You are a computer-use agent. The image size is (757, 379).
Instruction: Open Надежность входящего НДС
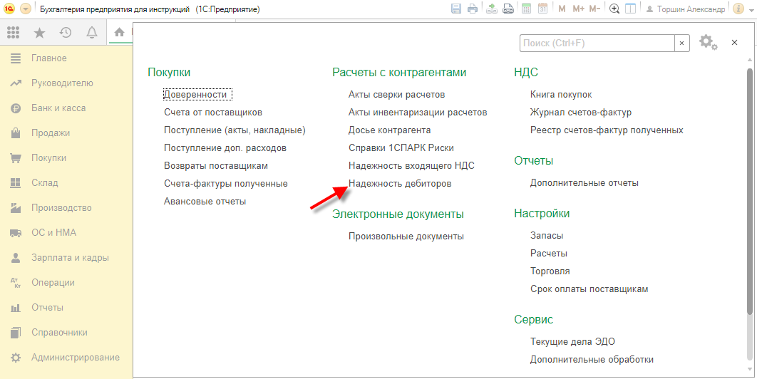coord(411,166)
